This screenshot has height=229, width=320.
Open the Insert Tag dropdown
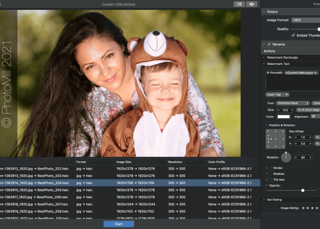(277, 94)
